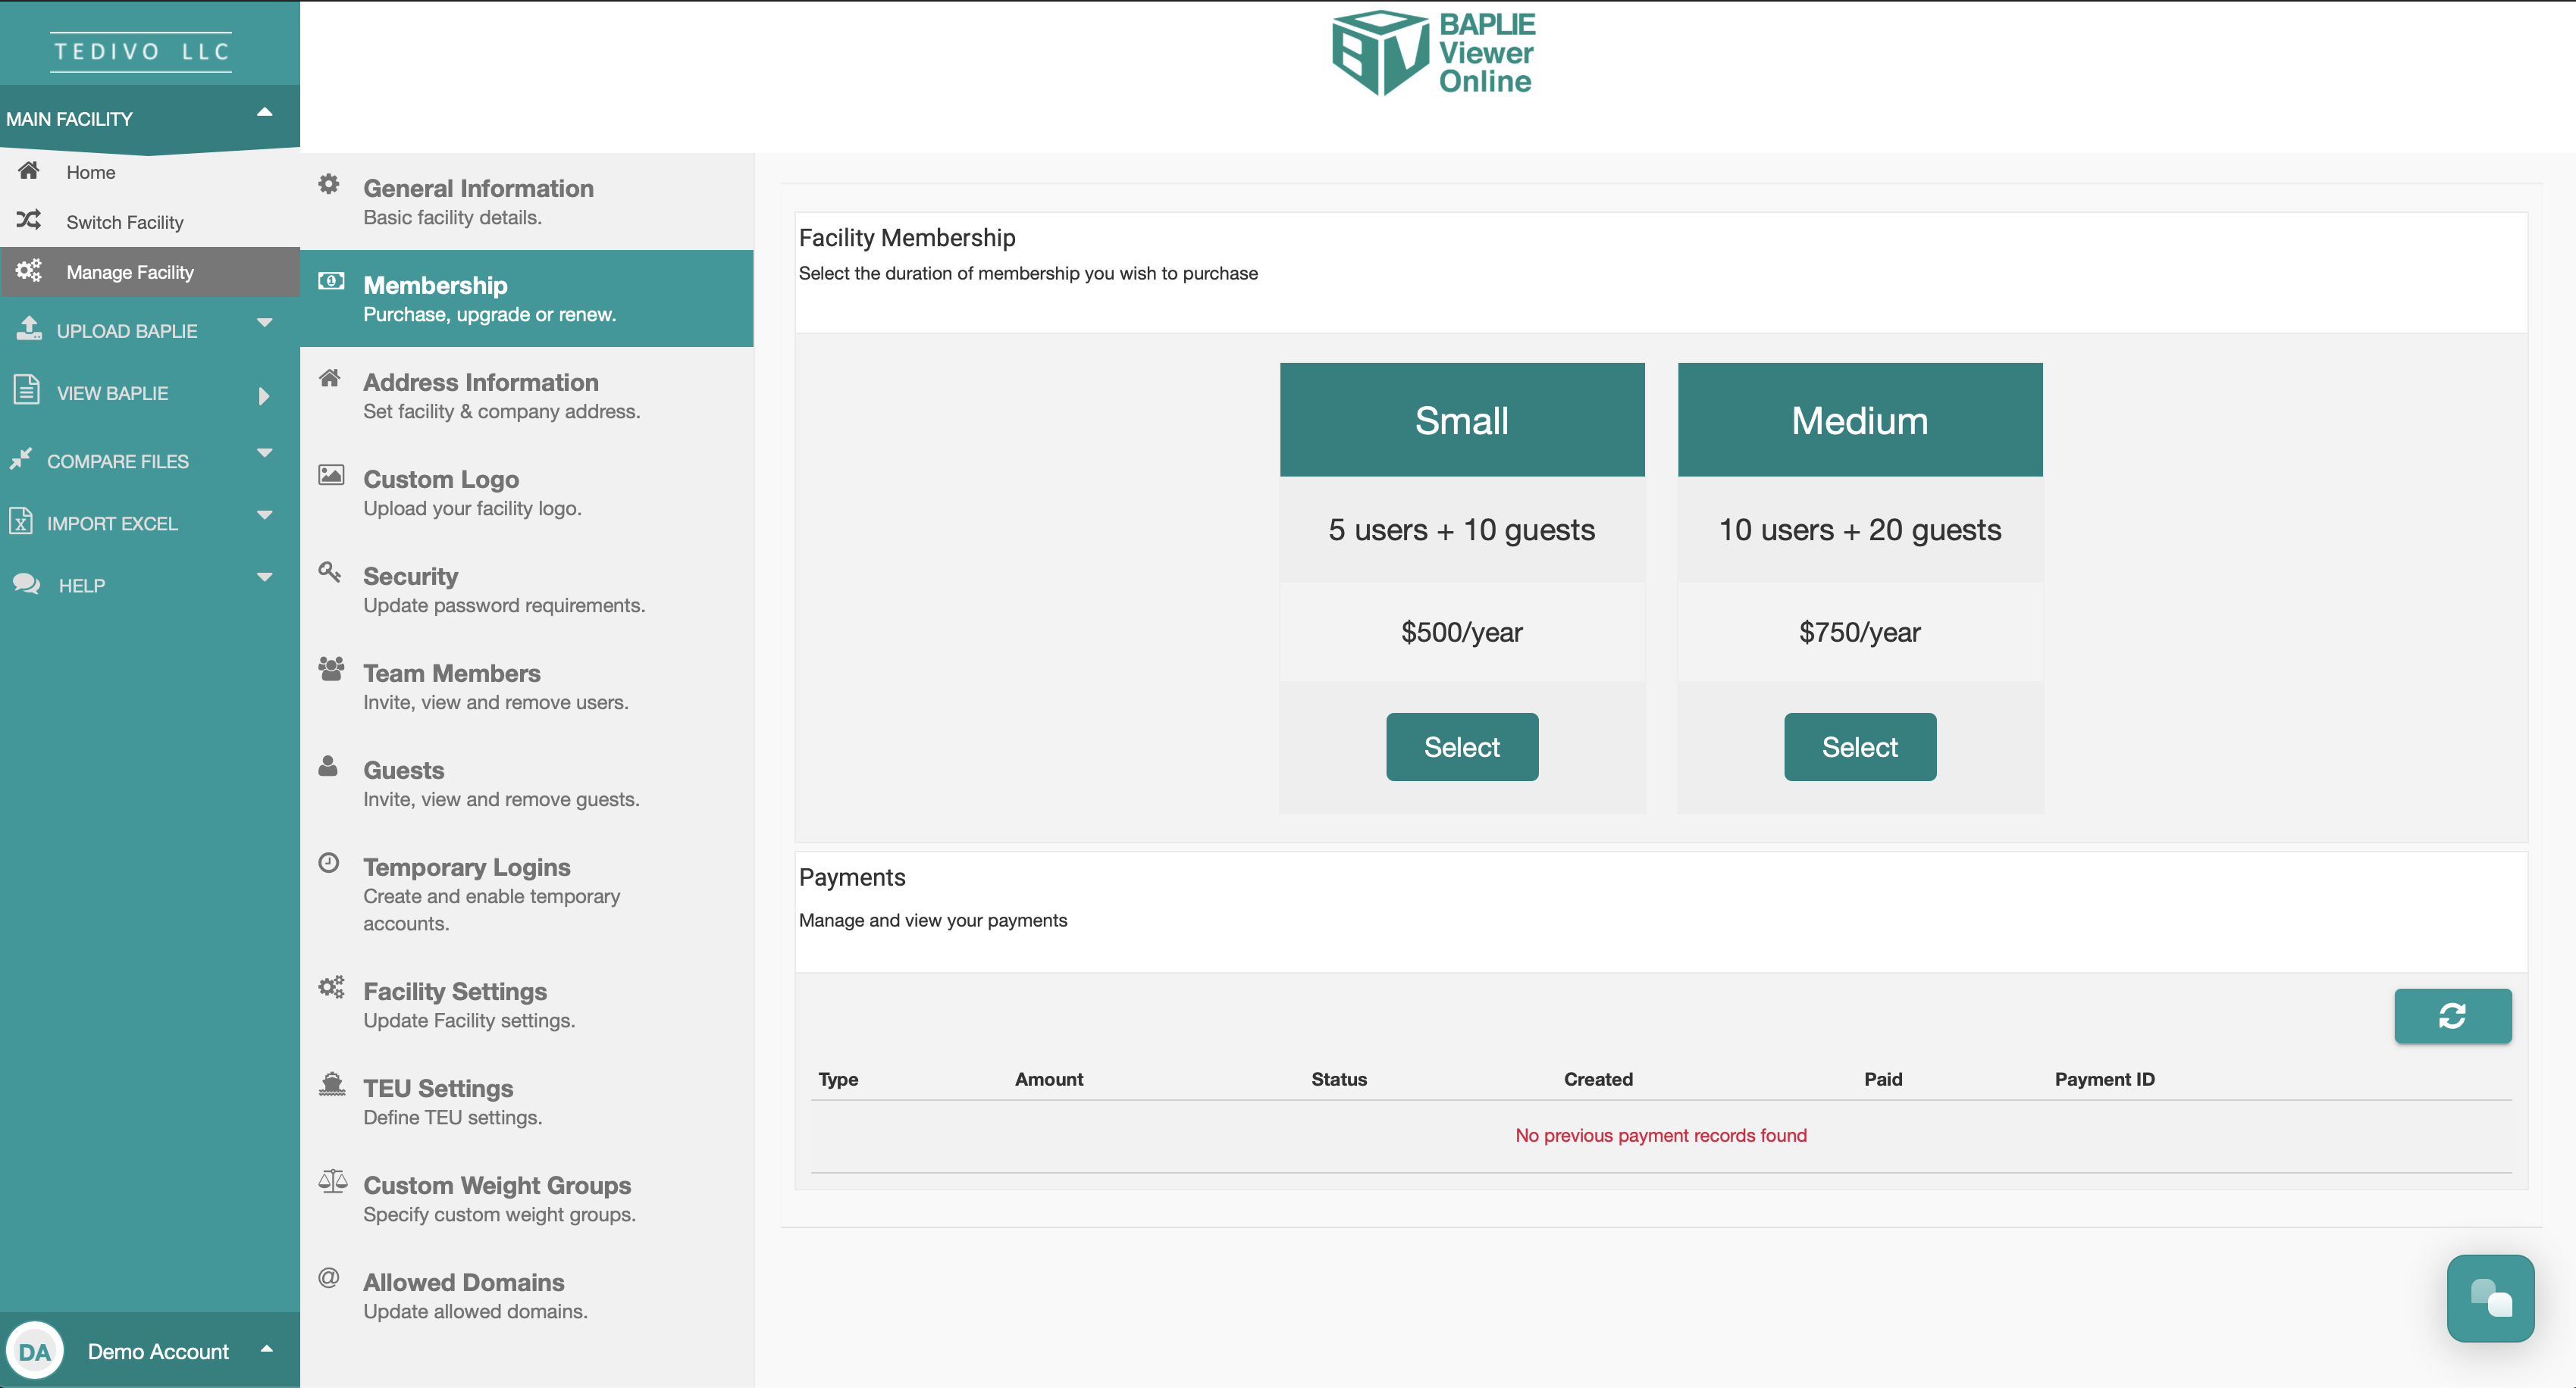Click the refresh payments icon button
The image size is (2576, 1388).
point(2452,1015)
